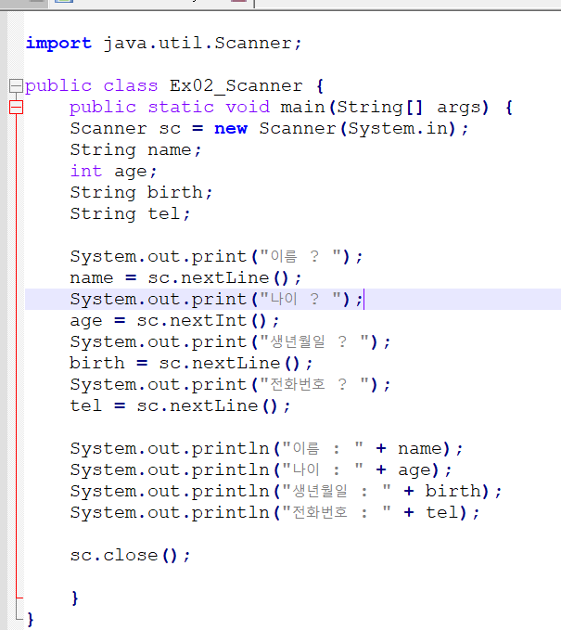Click the 'import java.util.Scanner;' line
Viewport: 561px width, 630px height.
pos(164,43)
